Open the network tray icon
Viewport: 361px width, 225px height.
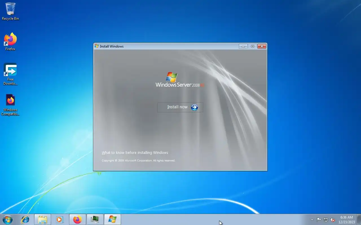(326, 220)
